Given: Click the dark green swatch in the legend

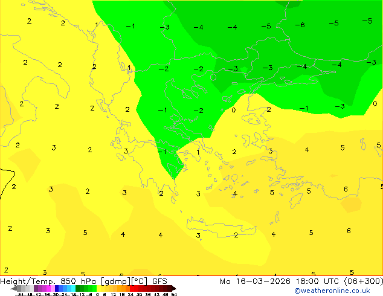Looking at the screenshot, I should click(x=78, y=288).
